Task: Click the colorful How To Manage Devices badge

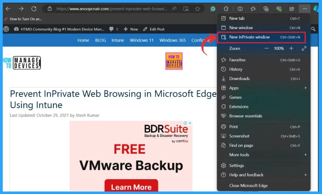Action: click(174, 61)
